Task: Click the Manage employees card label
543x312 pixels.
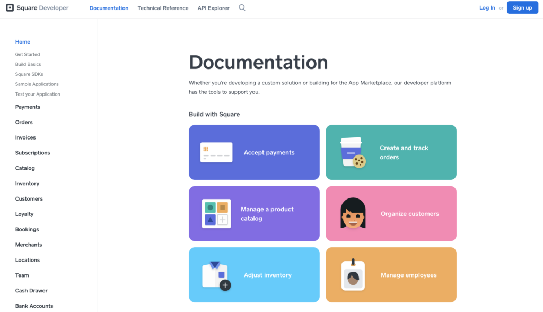Action: point(409,275)
